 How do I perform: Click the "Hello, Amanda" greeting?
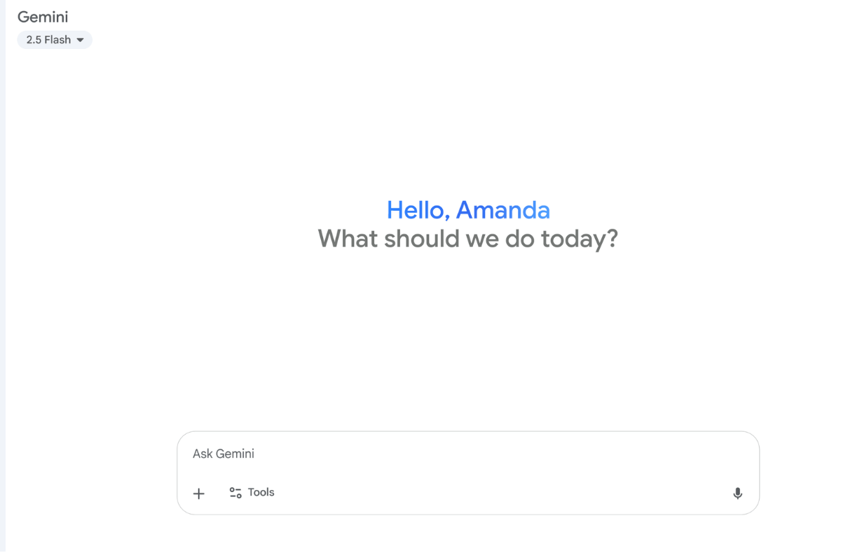468,210
